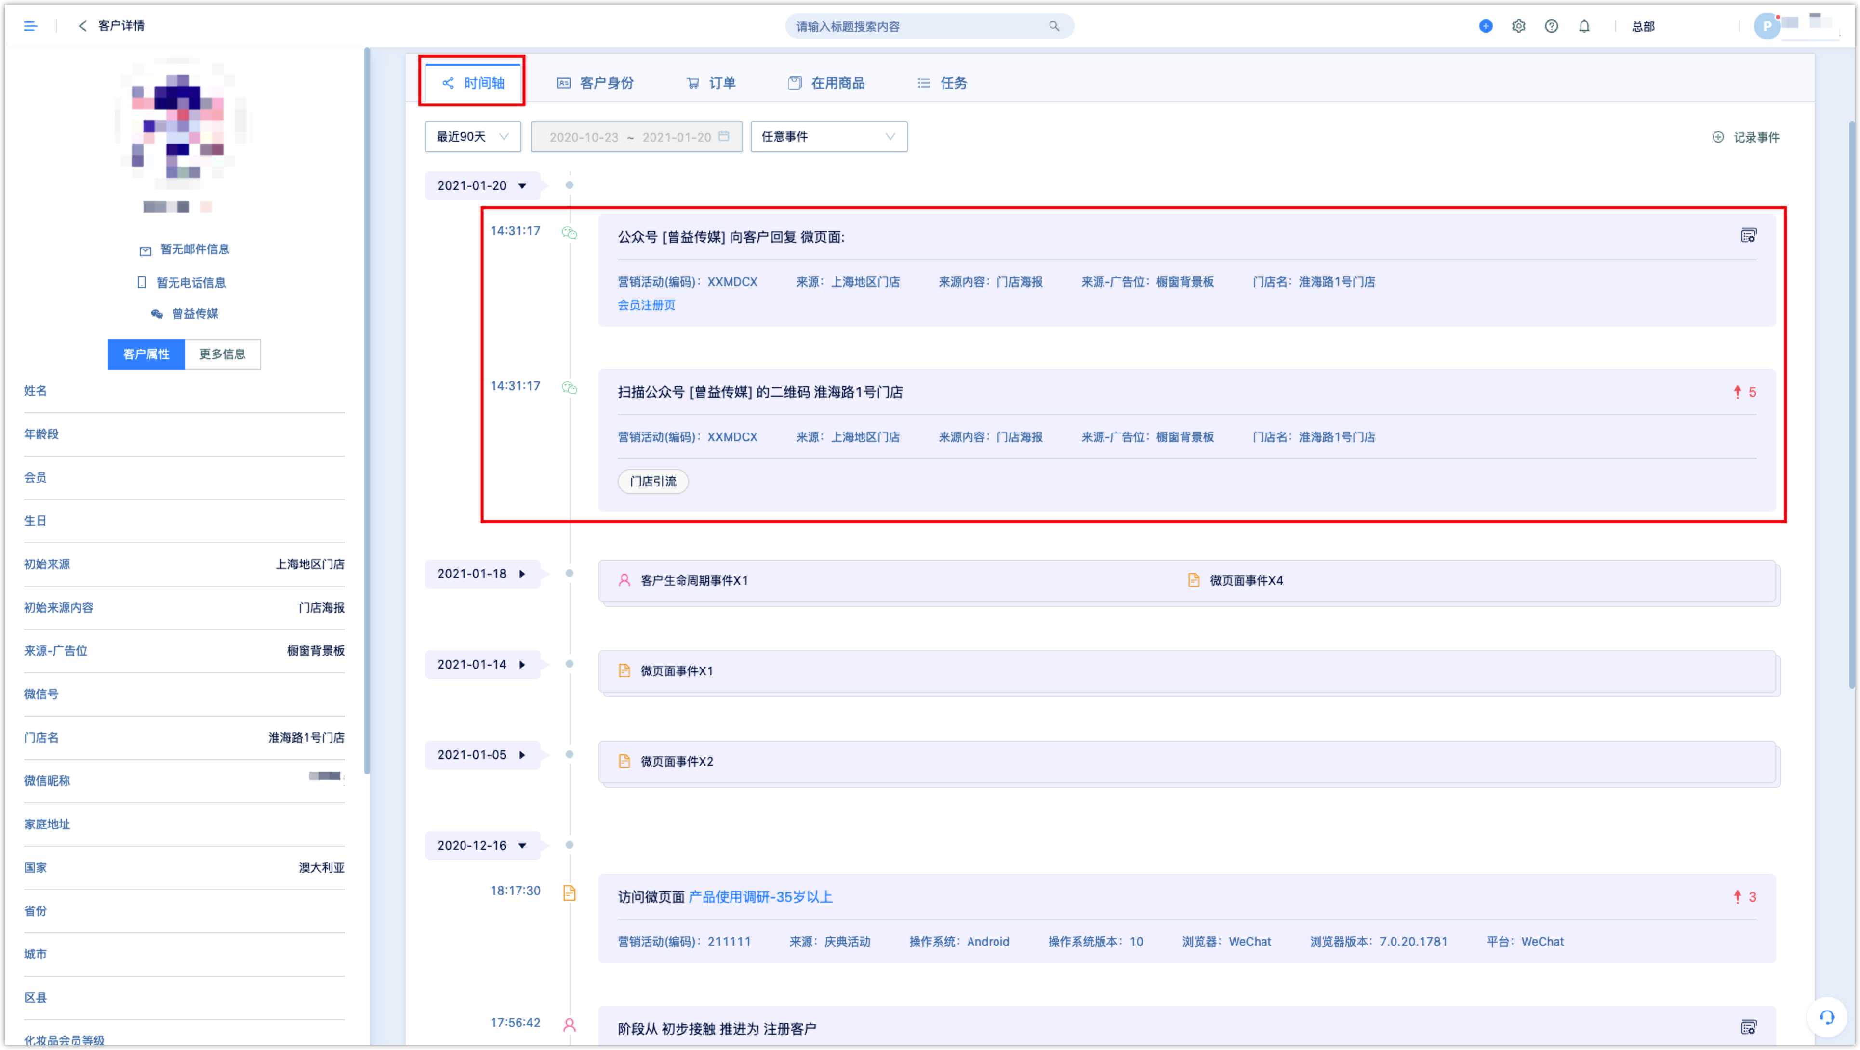Open settings gear icon

pos(1518,26)
